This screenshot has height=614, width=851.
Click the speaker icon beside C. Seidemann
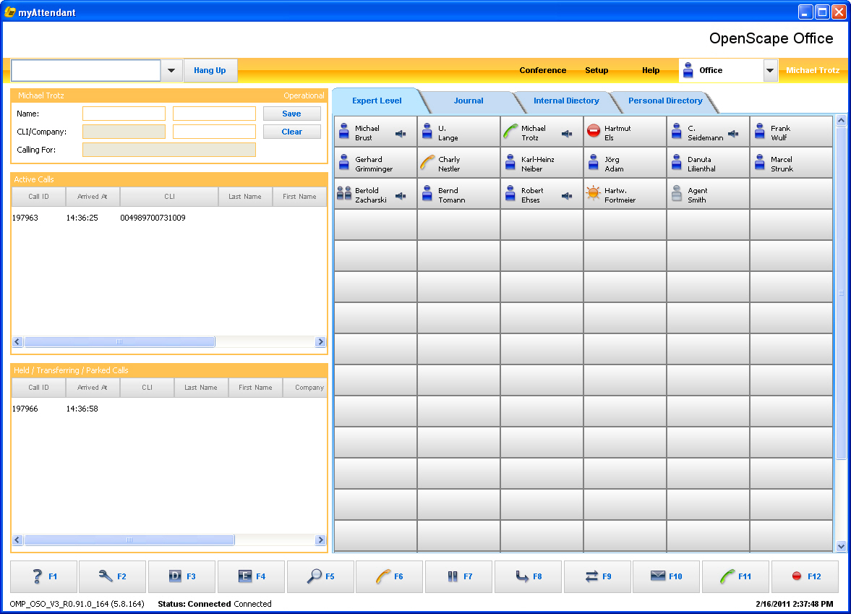click(732, 134)
